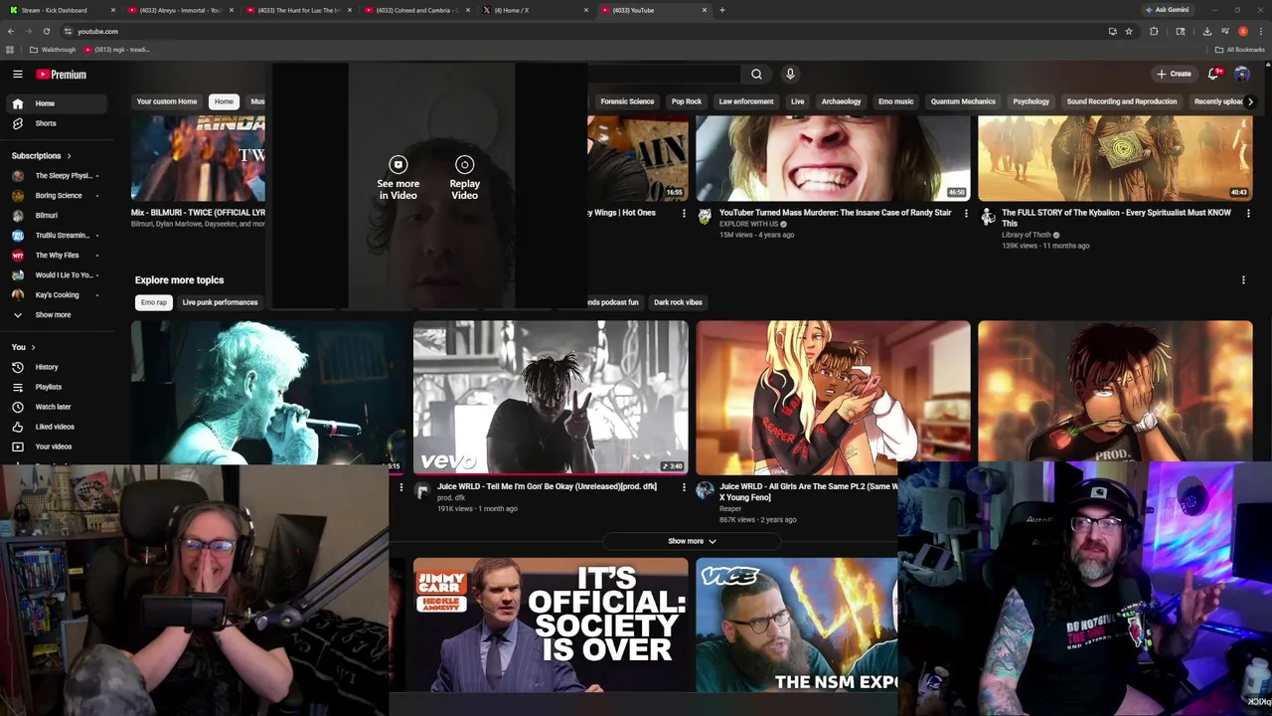Open the Chrome apps grid in bookmarks bar
Screen dimensions: 1272x716
click(x=10, y=50)
